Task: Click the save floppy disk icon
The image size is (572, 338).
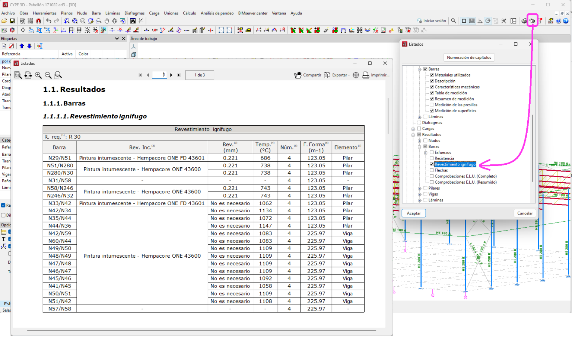Action: [x=12, y=21]
